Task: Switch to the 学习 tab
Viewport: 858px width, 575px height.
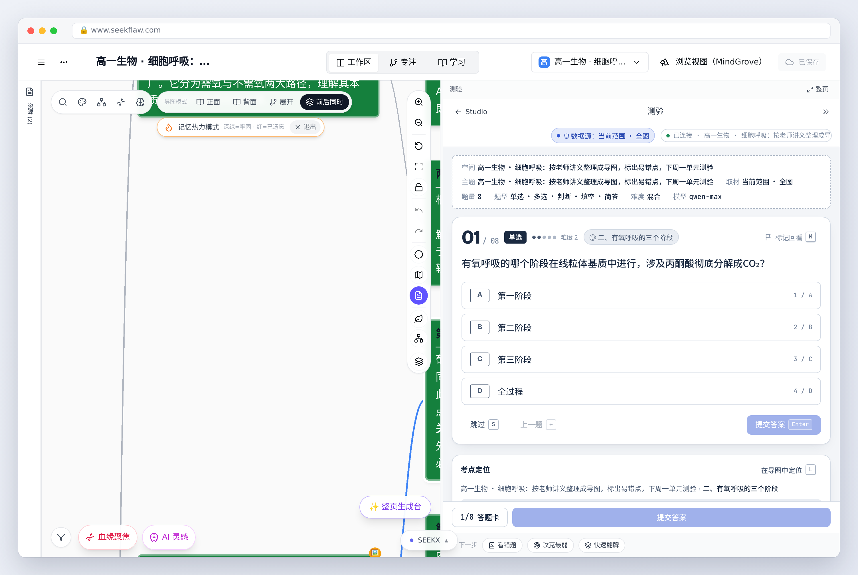Action: click(451, 62)
